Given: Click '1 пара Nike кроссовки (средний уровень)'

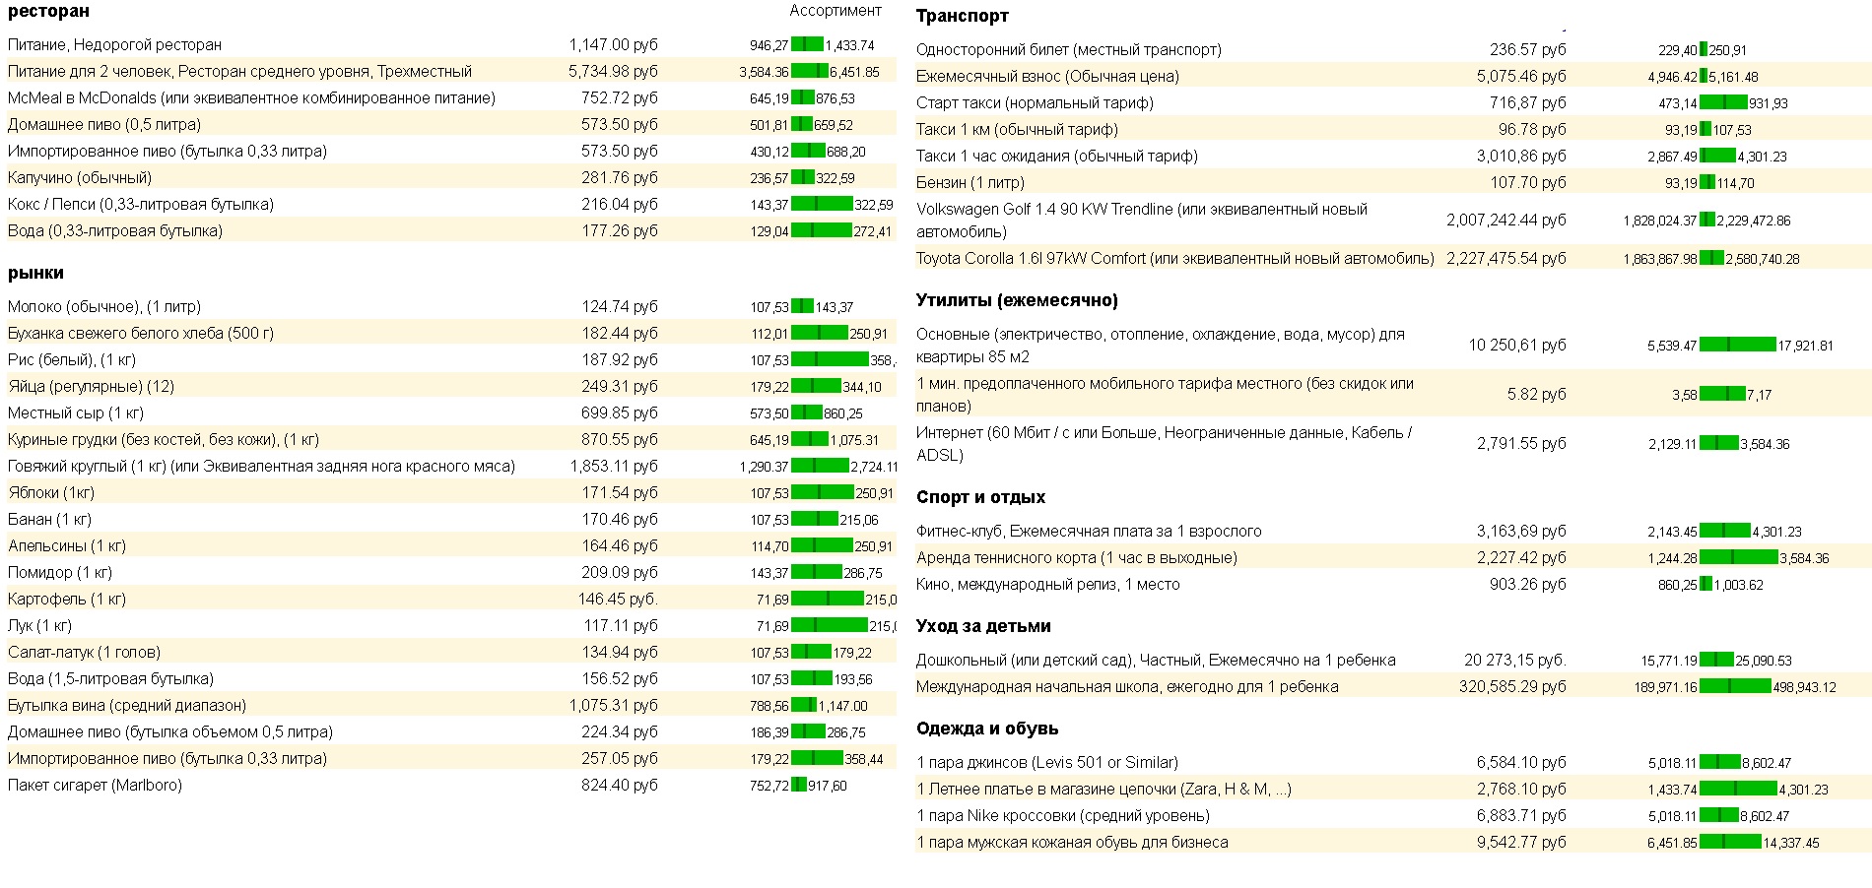Looking at the screenshot, I should pyautogui.click(x=1063, y=816).
